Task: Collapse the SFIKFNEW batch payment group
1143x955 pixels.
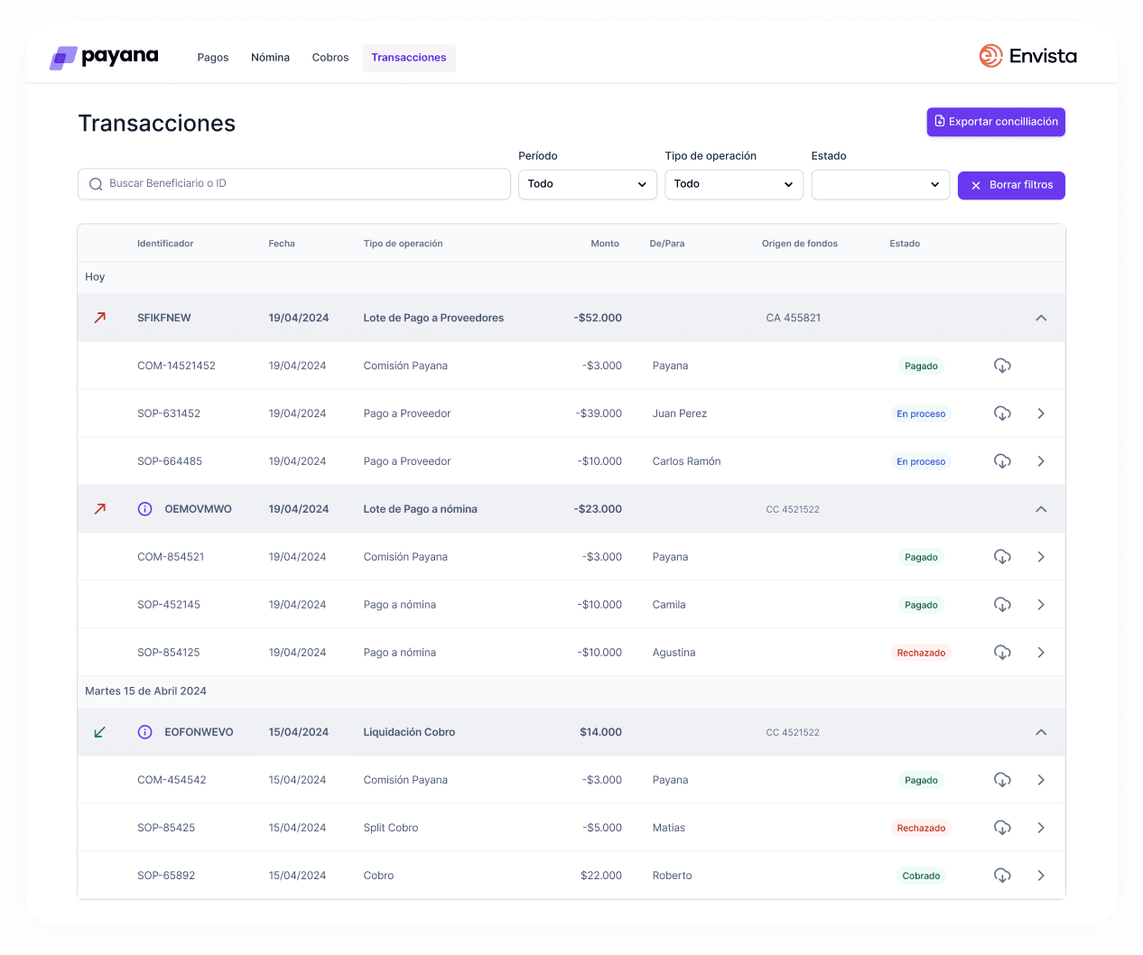Action: click(1040, 318)
